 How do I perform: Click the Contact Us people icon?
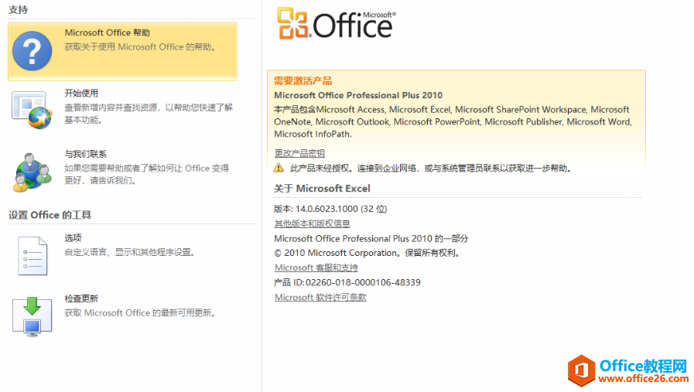coord(32,171)
